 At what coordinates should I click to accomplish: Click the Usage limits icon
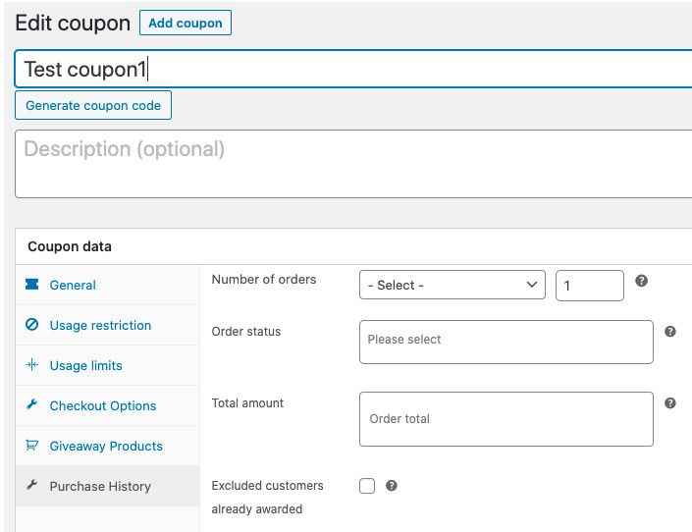pos(31,365)
